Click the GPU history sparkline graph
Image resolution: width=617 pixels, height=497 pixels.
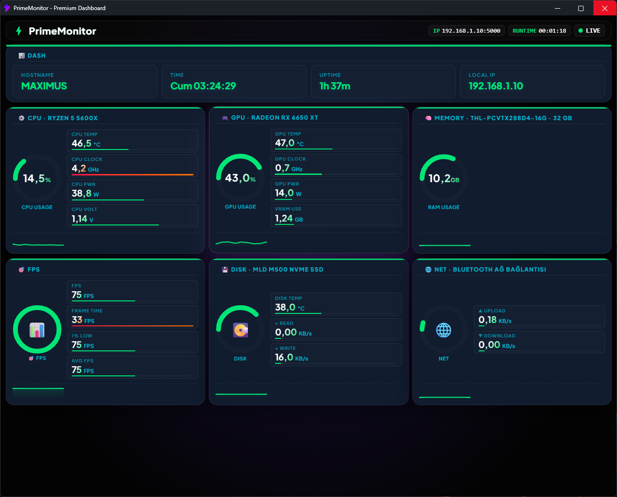click(241, 243)
